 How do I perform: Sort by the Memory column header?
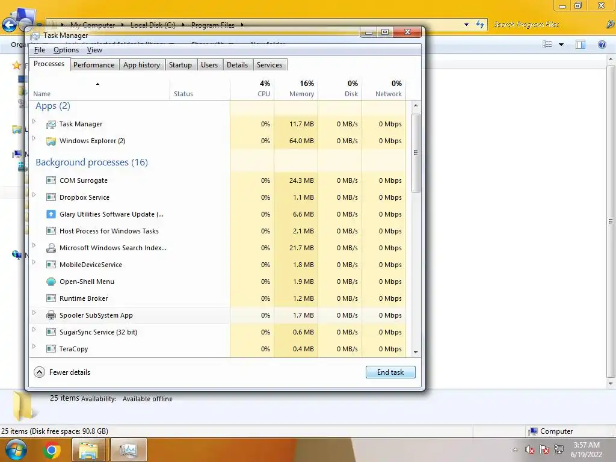tap(296, 89)
